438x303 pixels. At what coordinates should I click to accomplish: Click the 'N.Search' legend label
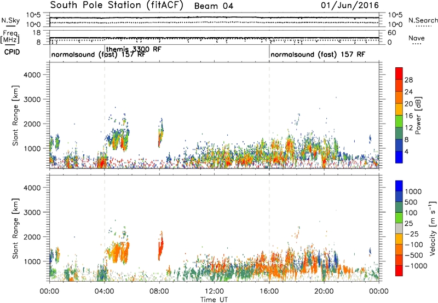[423, 20]
